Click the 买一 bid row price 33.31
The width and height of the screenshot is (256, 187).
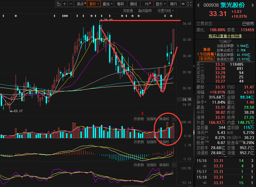pos(220,64)
